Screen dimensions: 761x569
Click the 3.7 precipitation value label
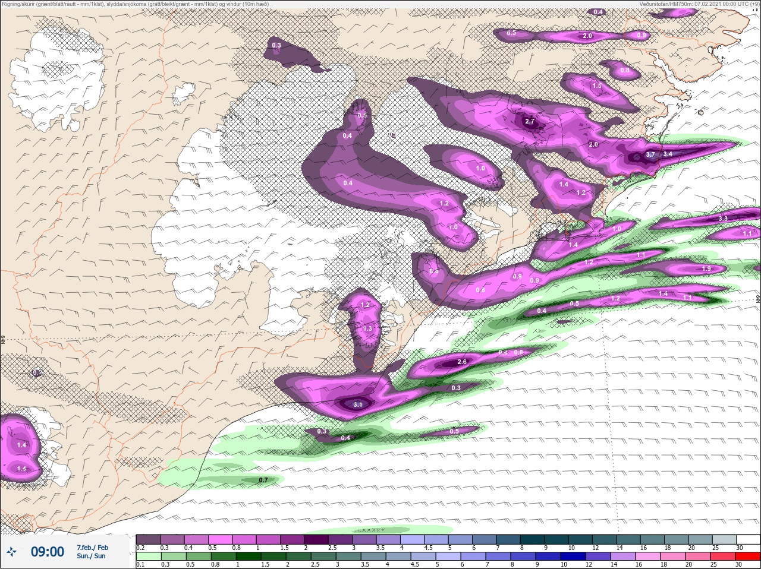click(650, 154)
